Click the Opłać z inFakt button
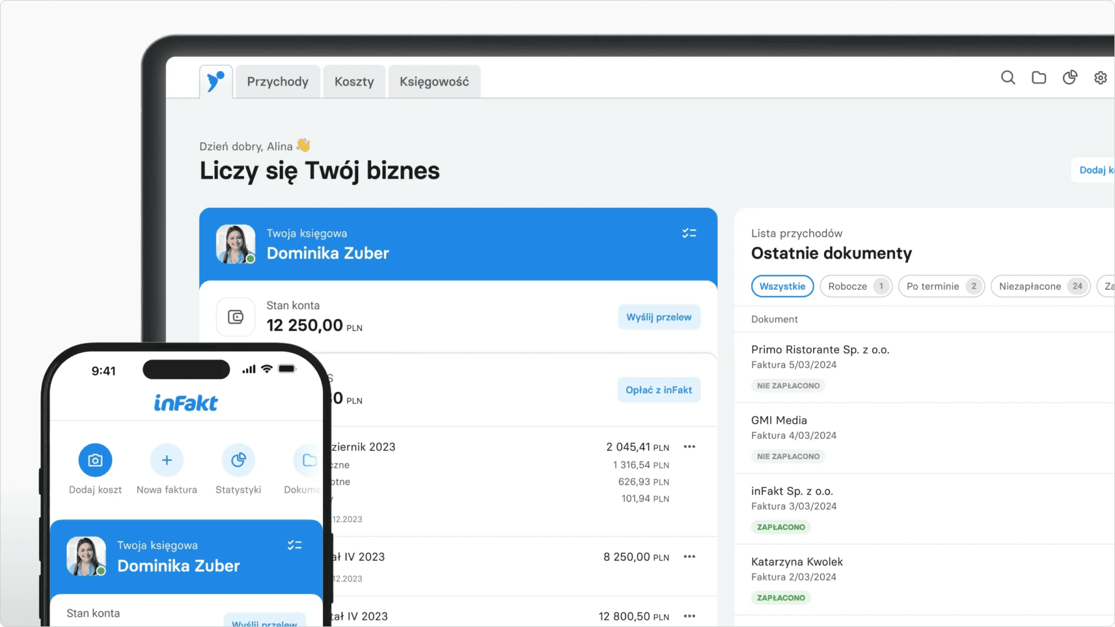The image size is (1115, 627). coord(659,390)
